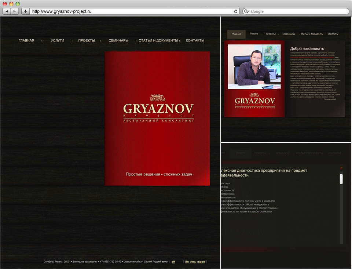The height and width of the screenshot is (269, 352).
Task: Select the highlighted ГЛАВНАЯ tab in welcome panel
Action: tap(236, 34)
